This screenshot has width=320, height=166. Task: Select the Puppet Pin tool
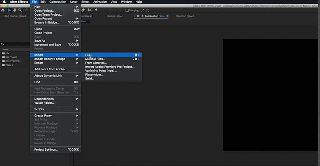(96, 10)
